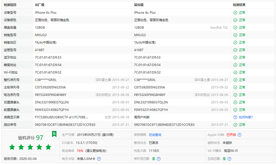Click the red 76% battery life value
276x165 pixels.
coord(80,151)
